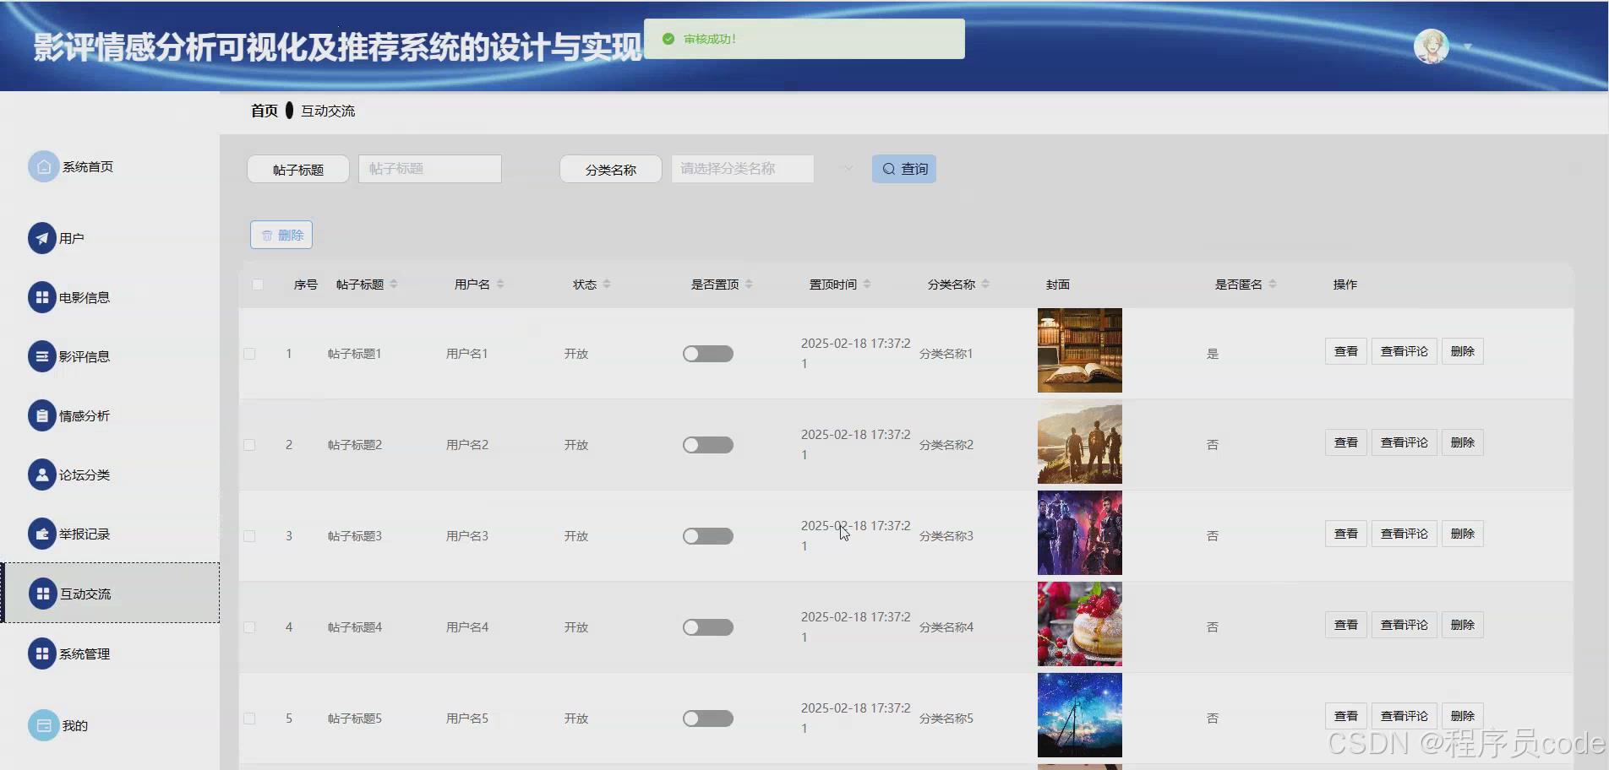This screenshot has width=1609, height=770.
Task: Open 系统首页 menu item
Action: pyautogui.click(x=88, y=167)
